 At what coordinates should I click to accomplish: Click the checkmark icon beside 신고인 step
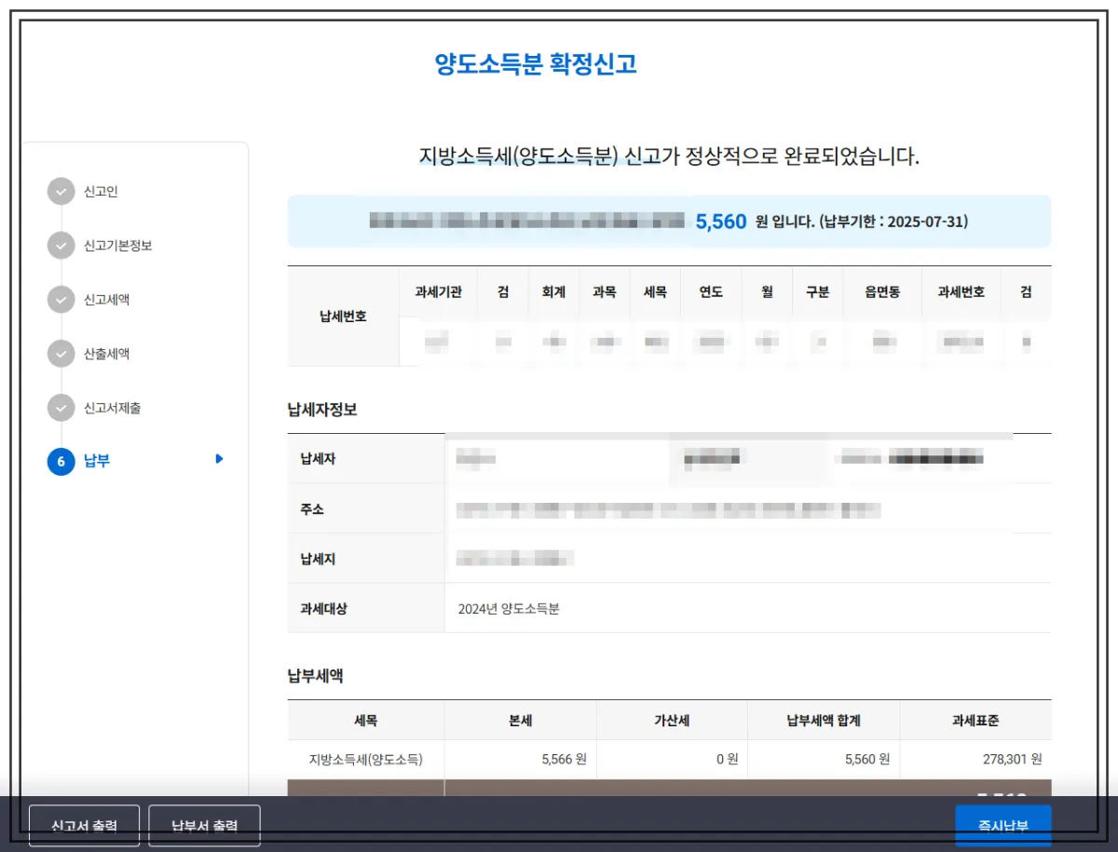point(60,191)
